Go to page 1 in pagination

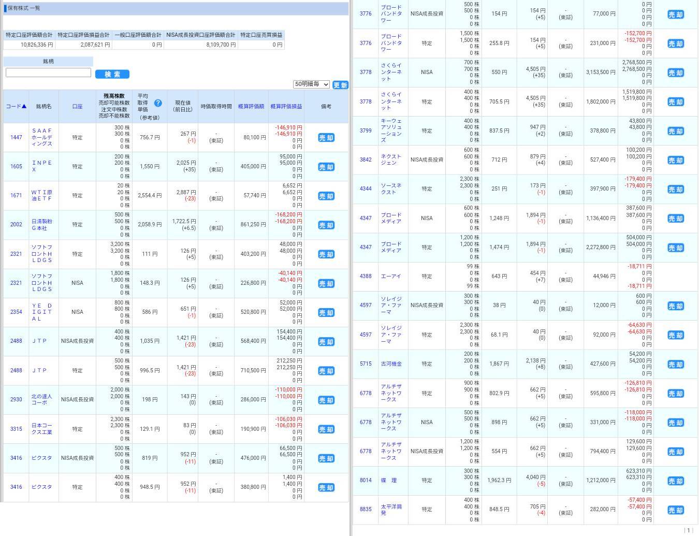(689, 530)
